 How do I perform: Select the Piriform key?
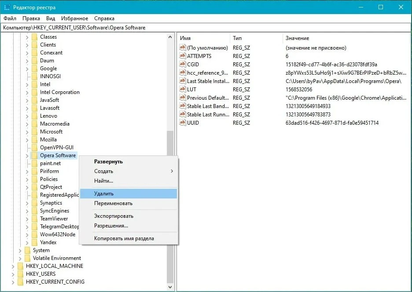(x=49, y=171)
